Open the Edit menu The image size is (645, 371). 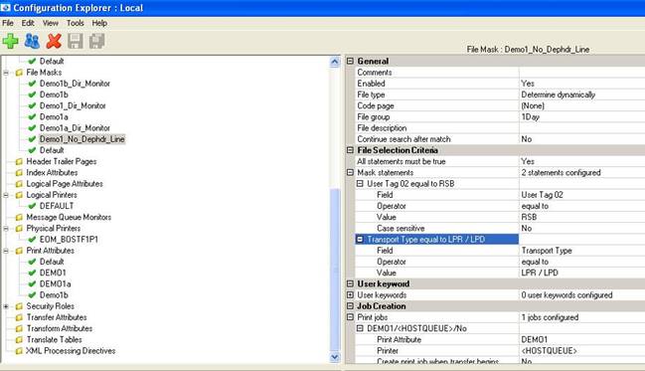click(x=28, y=23)
